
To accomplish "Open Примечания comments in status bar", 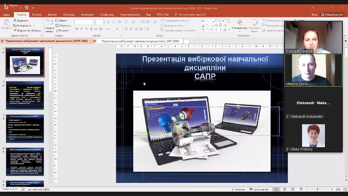I will tap(259, 189).
